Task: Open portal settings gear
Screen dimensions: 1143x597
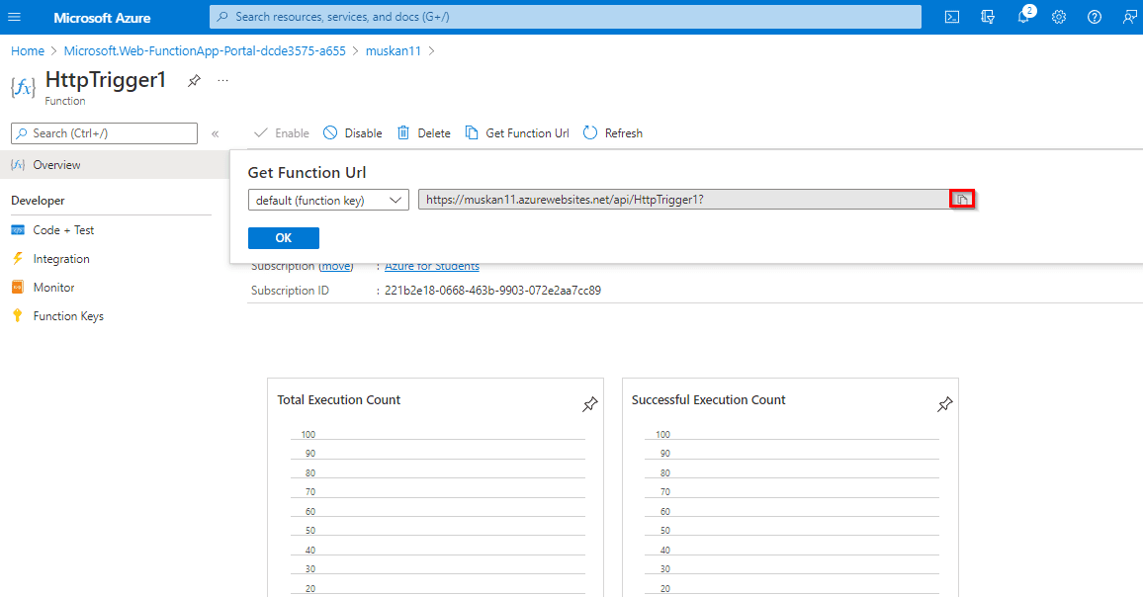Action: coord(1059,17)
